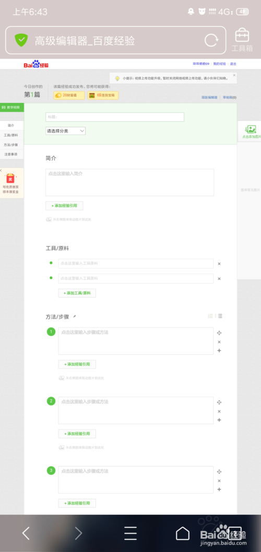This screenshot has width=261, height=552.
Task: Tap the notification bell in status bar
Action: [x=191, y=11]
